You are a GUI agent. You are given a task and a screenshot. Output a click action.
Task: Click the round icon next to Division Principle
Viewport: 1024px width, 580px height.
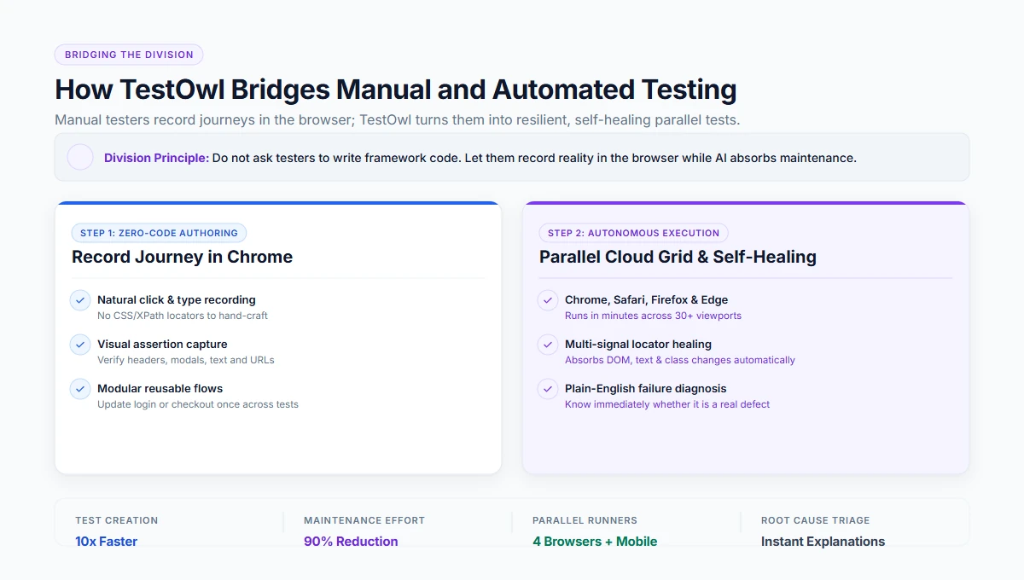click(80, 157)
